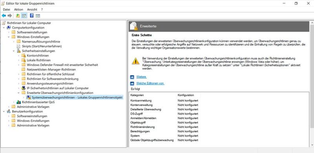Click the Kontorichtlinien locked folder icon

pyautogui.click(x=24, y=56)
